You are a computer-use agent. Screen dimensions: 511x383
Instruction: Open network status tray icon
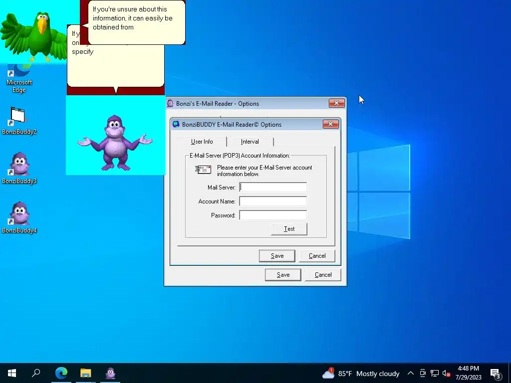[435, 373]
